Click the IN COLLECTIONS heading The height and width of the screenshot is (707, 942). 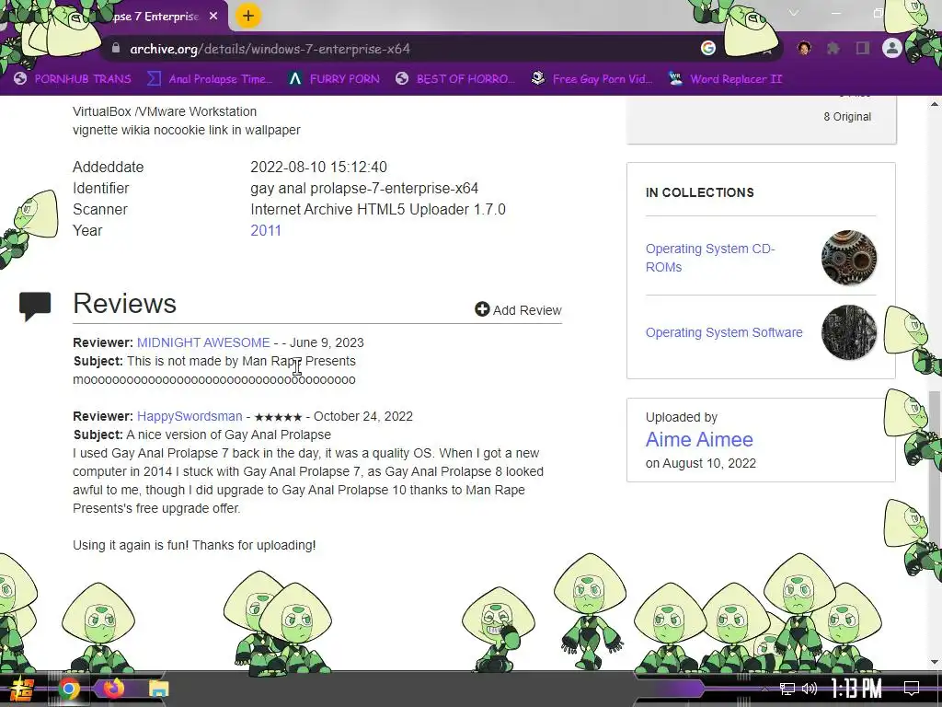click(700, 192)
